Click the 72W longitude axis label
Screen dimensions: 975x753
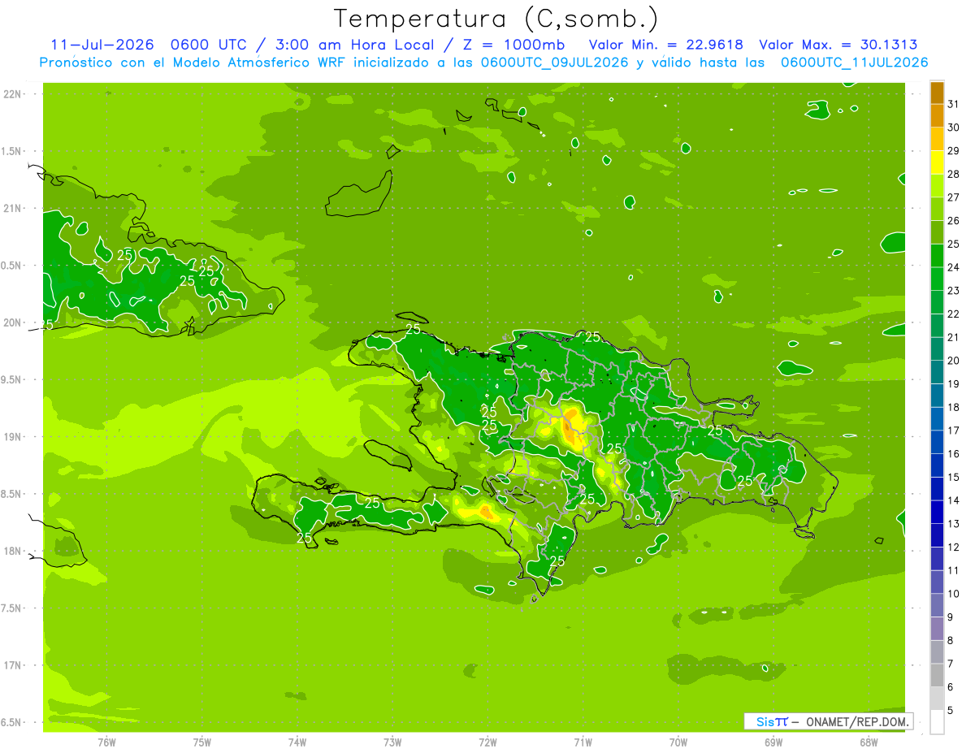[x=487, y=742]
